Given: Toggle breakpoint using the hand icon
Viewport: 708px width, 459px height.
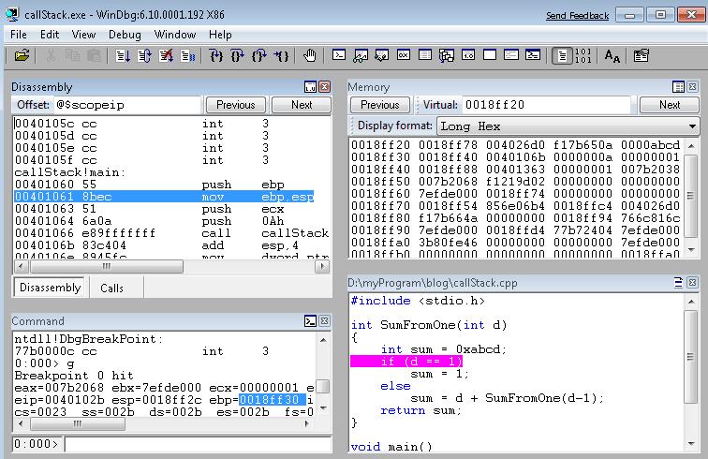Looking at the screenshot, I should tap(310, 56).
